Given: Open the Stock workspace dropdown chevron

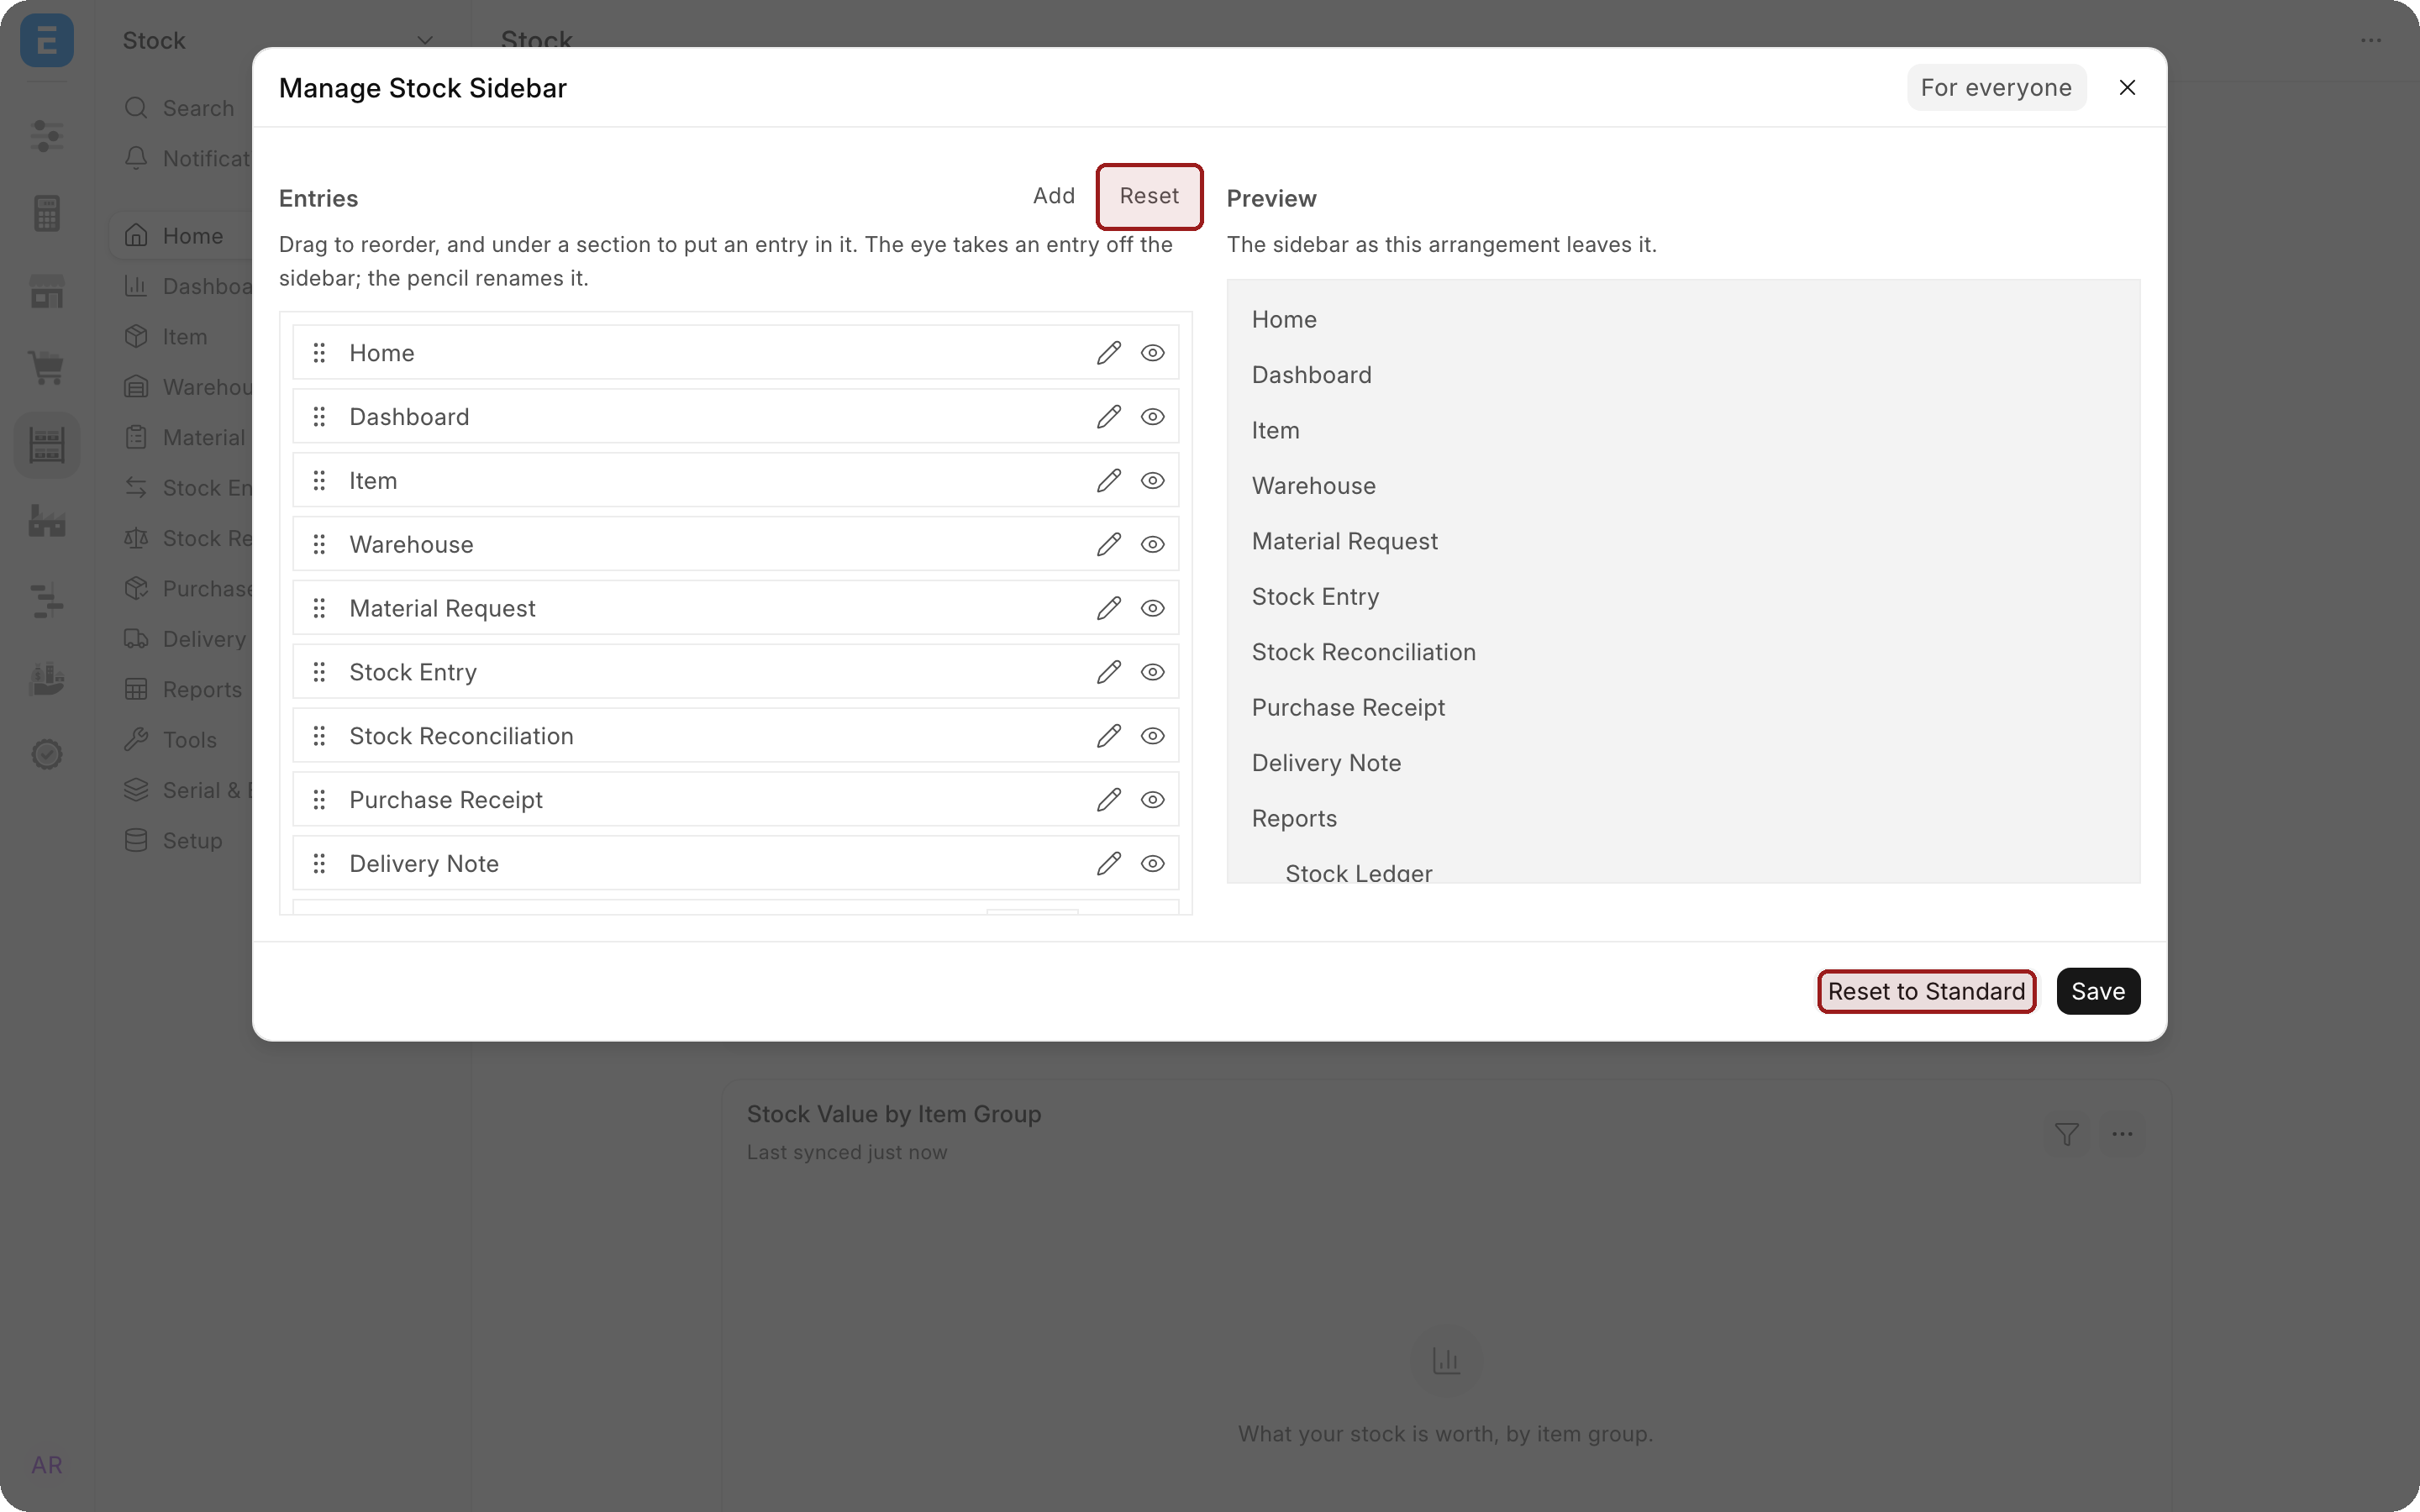Looking at the screenshot, I should (x=424, y=41).
